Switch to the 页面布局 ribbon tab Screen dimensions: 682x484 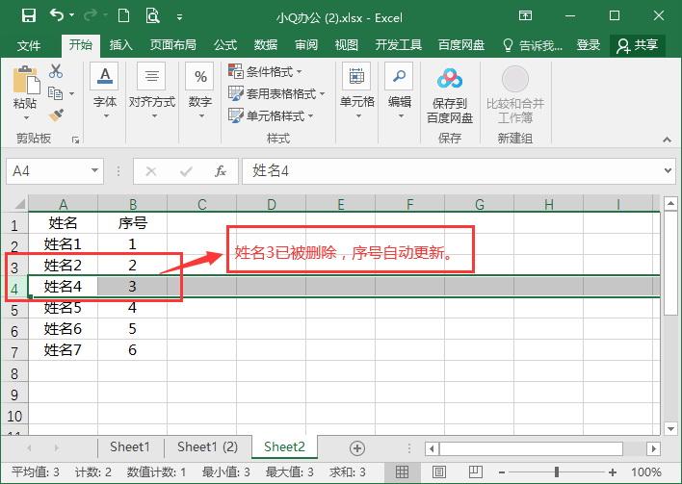coord(172,45)
